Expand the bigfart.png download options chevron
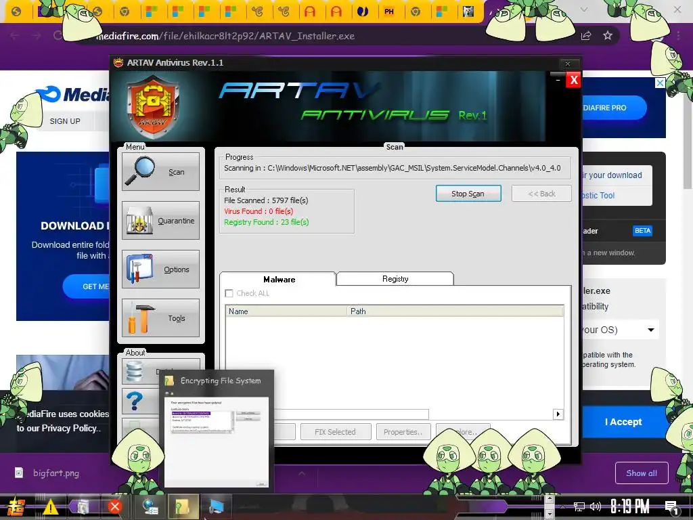The height and width of the screenshot is (520, 693). pyautogui.click(x=301, y=473)
